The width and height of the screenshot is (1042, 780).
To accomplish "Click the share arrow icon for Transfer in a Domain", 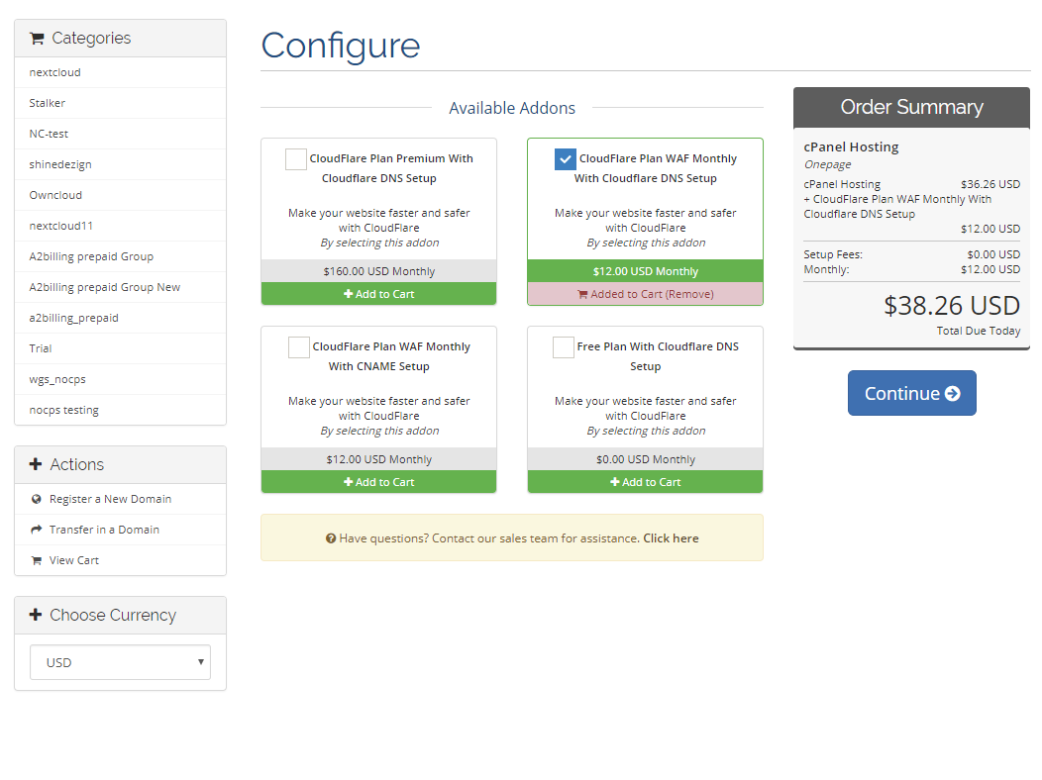I will point(37,530).
